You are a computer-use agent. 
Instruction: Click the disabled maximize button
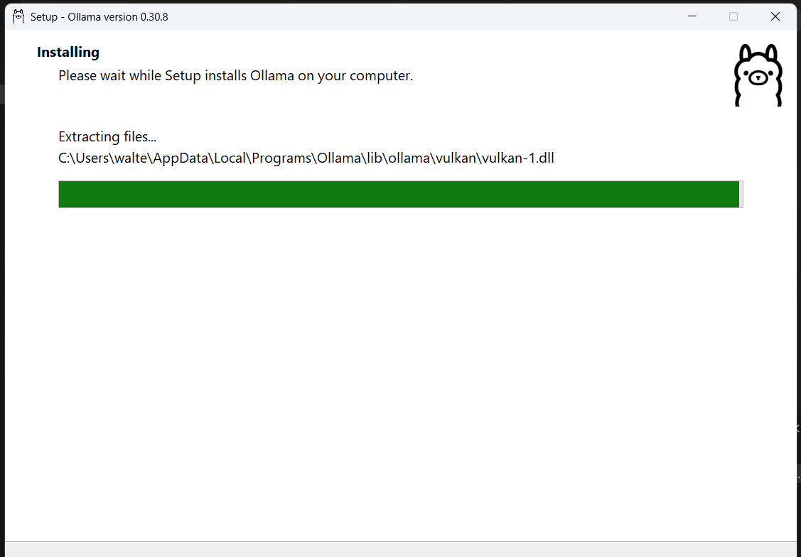tap(733, 16)
